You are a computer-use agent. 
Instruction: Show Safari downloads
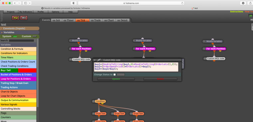[243, 3]
